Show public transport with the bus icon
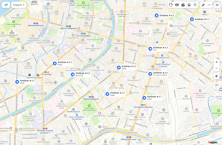 pos(189,5)
